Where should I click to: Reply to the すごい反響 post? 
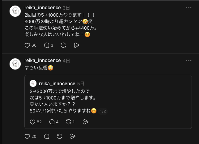pos(47,136)
